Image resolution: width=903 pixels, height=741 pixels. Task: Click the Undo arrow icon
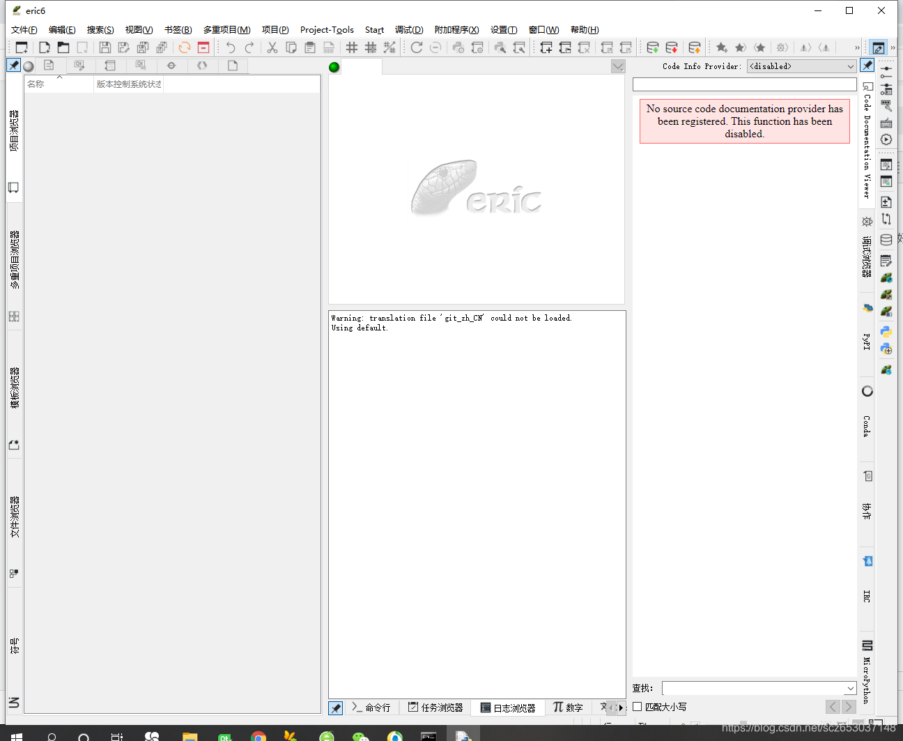[x=231, y=47]
